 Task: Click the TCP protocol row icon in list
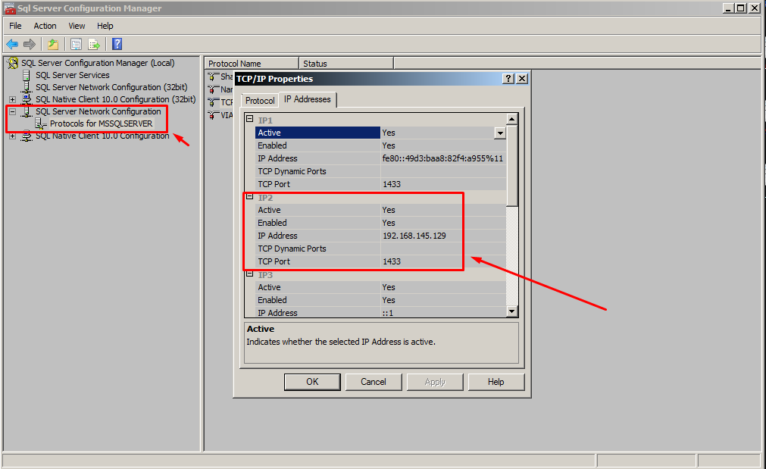[213, 102]
